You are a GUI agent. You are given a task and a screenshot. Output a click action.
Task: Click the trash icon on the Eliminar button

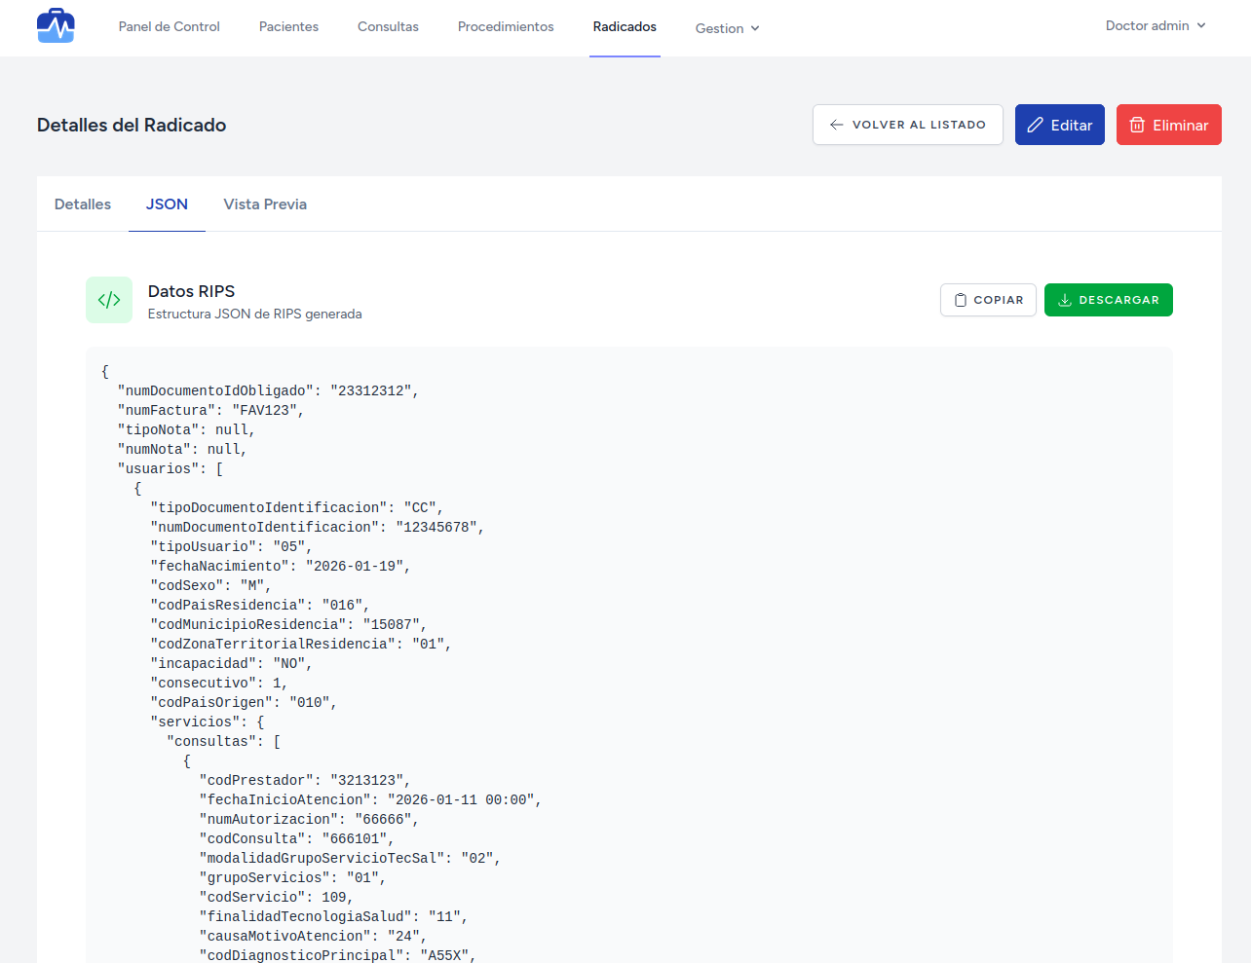click(1136, 125)
